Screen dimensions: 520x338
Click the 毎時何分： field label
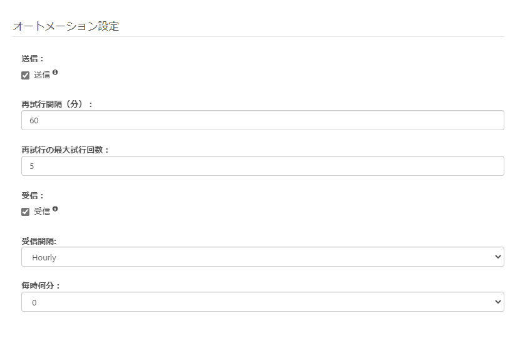[41, 286]
